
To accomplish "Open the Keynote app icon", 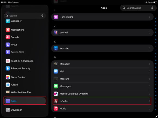I will click(x=56, y=48).
